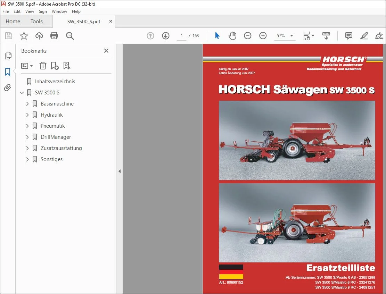Collapse the SW 3500 S bookmark
Image resolution: width=386 pixels, height=294 pixels.
pyautogui.click(x=22, y=93)
